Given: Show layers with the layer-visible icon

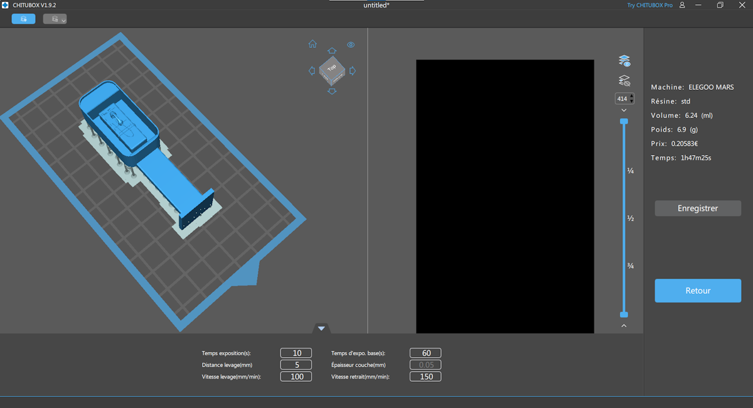Looking at the screenshot, I should 624,61.
